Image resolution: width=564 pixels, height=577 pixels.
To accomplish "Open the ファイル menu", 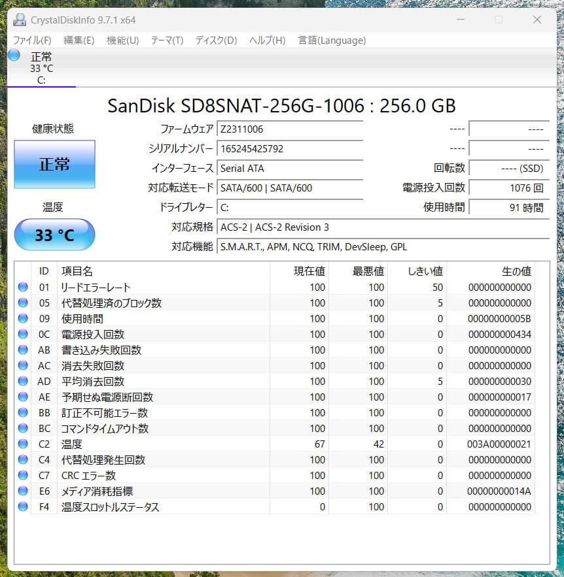I will coord(31,40).
